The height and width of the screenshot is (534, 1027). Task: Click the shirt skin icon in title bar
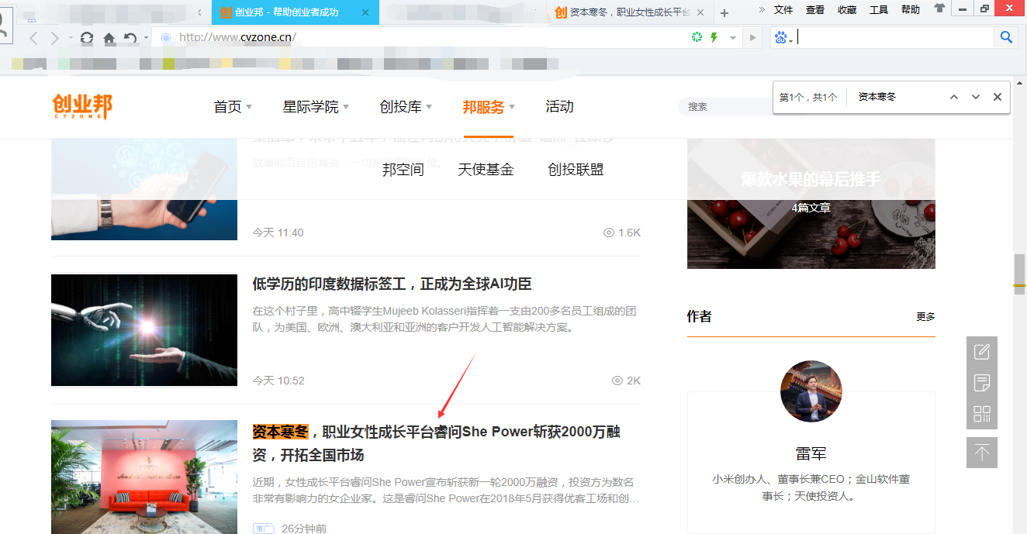[x=939, y=9]
